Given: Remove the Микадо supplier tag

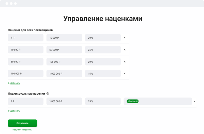Looking at the screenshot, I should point(137,101).
